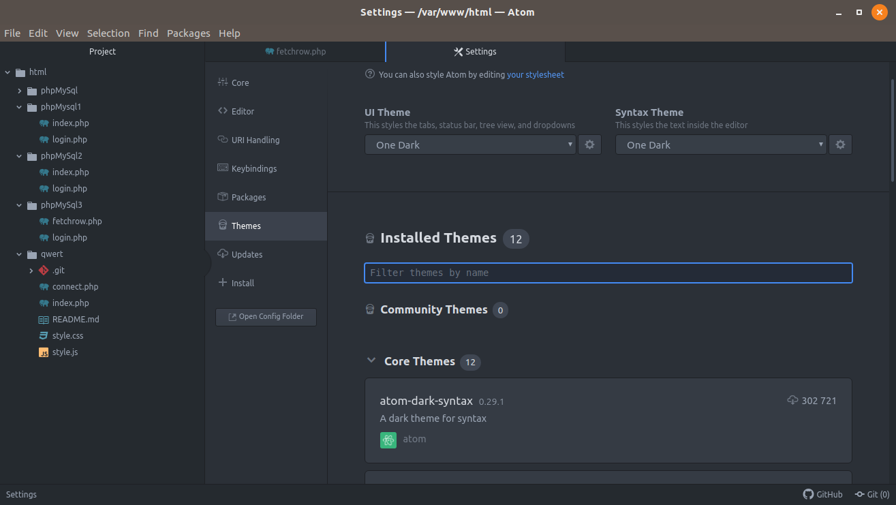Open the File menu
Image resolution: width=896 pixels, height=505 pixels.
point(12,33)
